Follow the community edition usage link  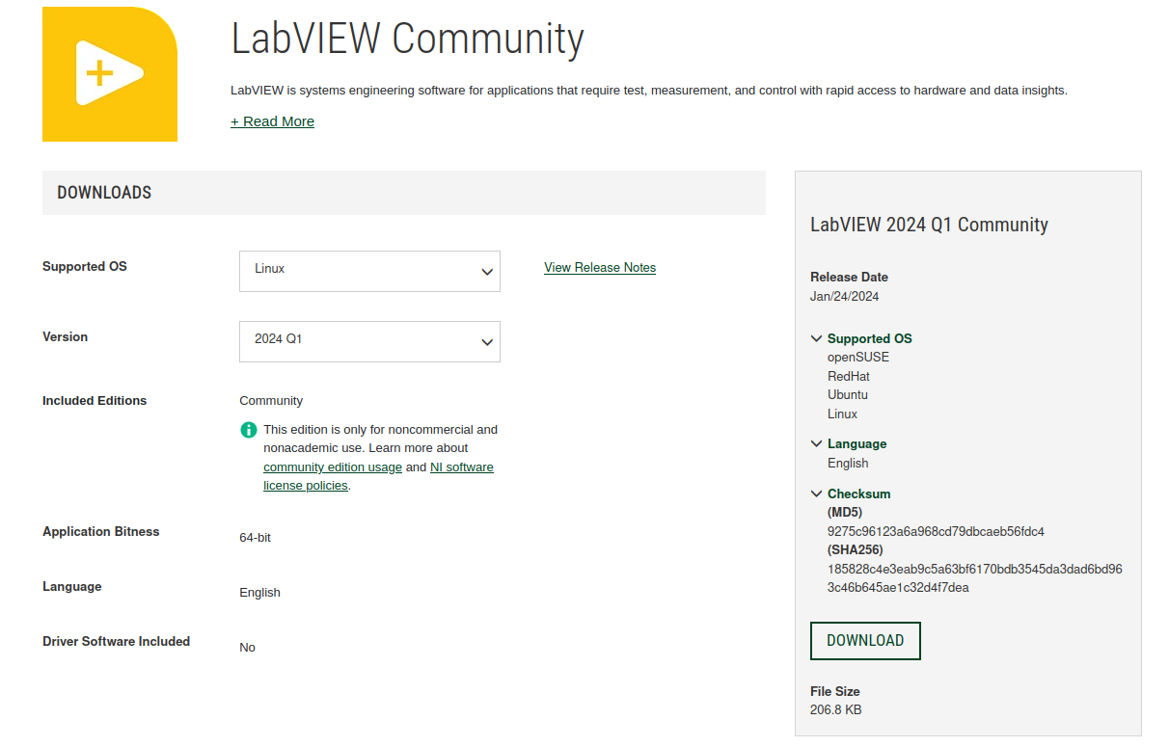coord(333,467)
